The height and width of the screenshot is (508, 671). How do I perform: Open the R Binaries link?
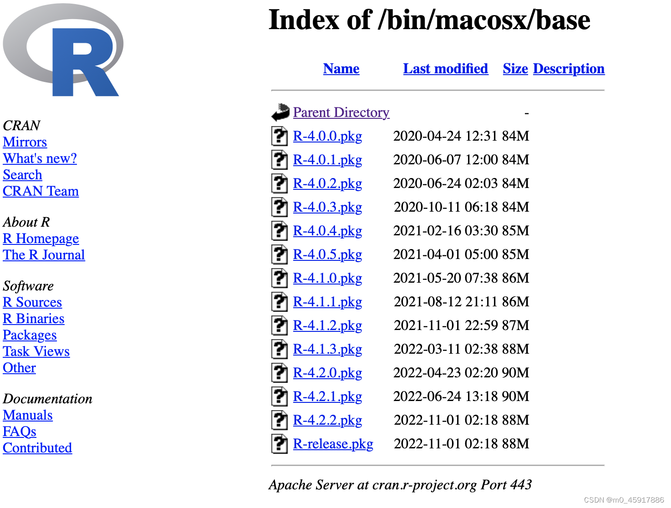coord(34,319)
